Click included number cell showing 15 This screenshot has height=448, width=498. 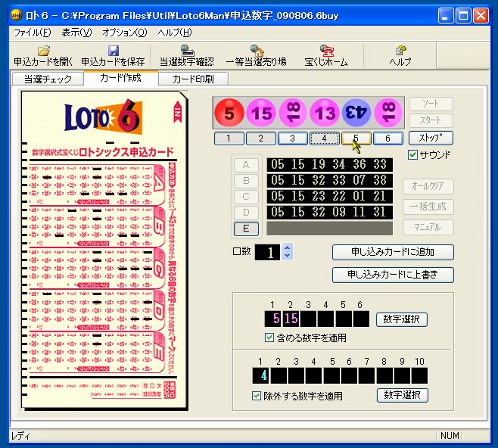tap(291, 319)
